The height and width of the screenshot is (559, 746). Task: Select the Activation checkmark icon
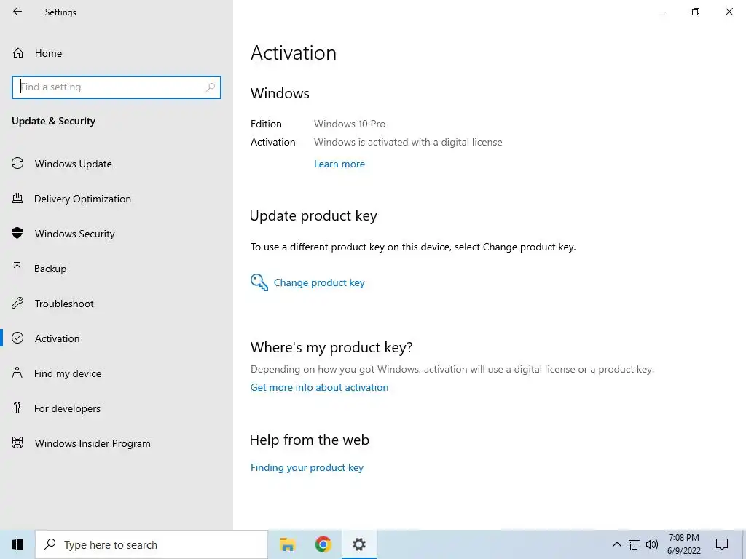[17, 338]
